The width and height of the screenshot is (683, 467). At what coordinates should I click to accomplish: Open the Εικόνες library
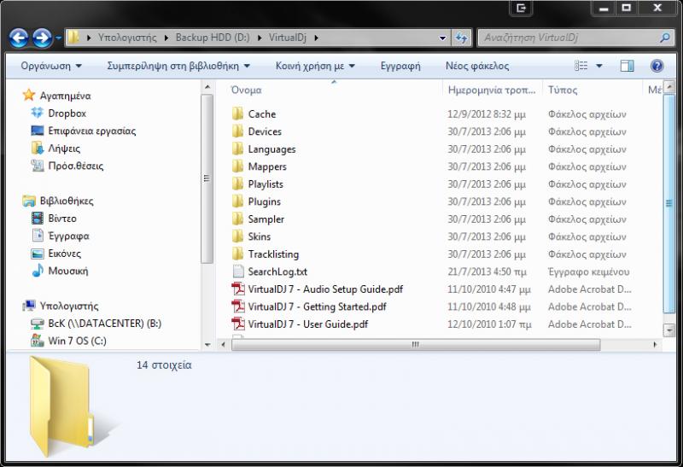click(x=56, y=254)
